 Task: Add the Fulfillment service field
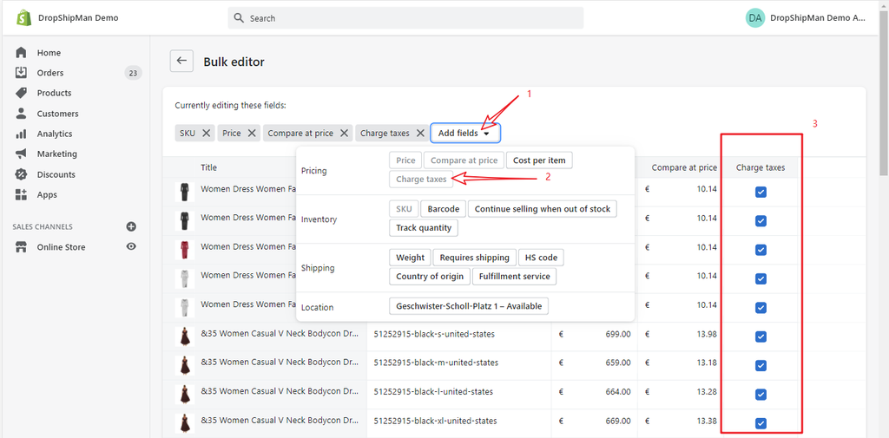tap(515, 277)
